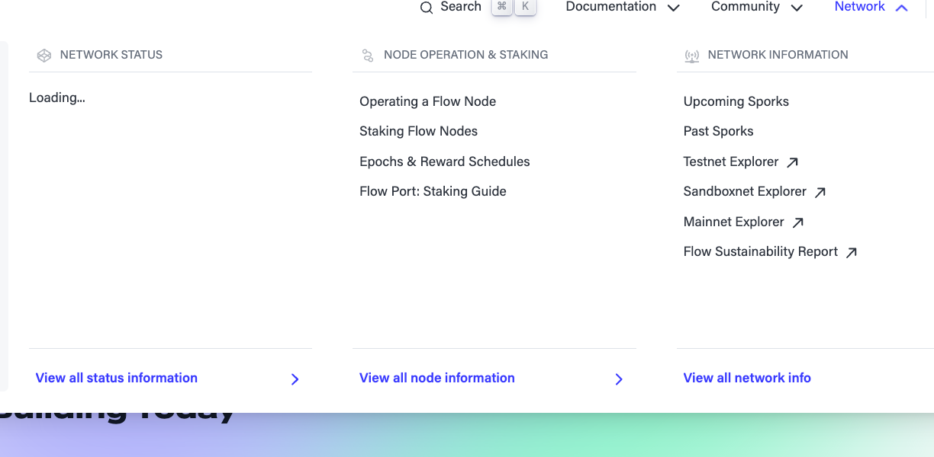Click the Search input field
Viewport: 934px width, 457px height.
[x=460, y=8]
